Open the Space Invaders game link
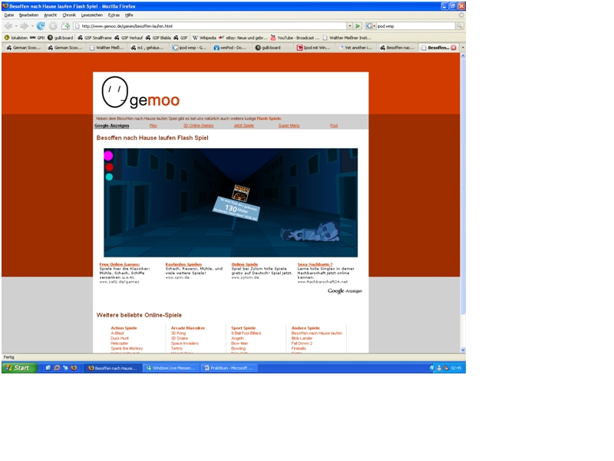Image resolution: width=614 pixels, height=461 pixels. click(185, 343)
